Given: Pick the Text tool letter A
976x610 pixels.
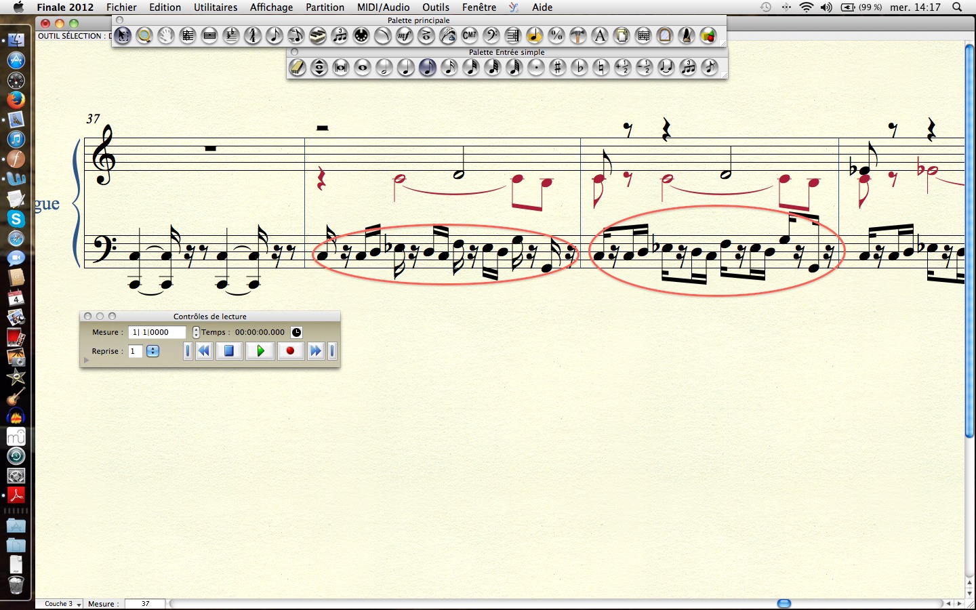Looking at the screenshot, I should [x=600, y=36].
